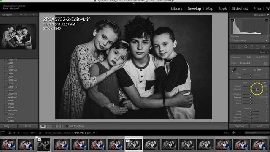Collapse the Histogram panel

tap(268, 15)
